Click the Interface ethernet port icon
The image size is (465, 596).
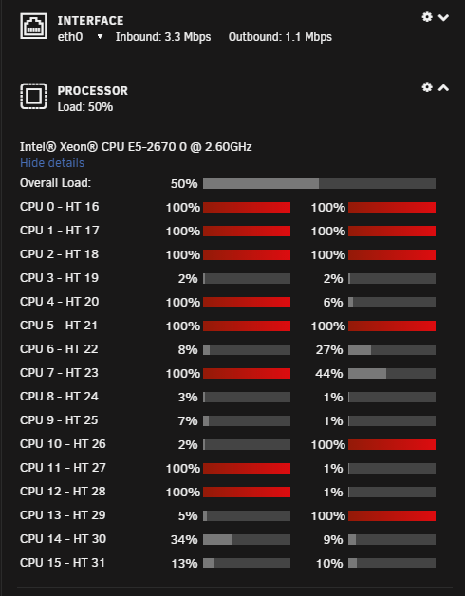(33, 26)
